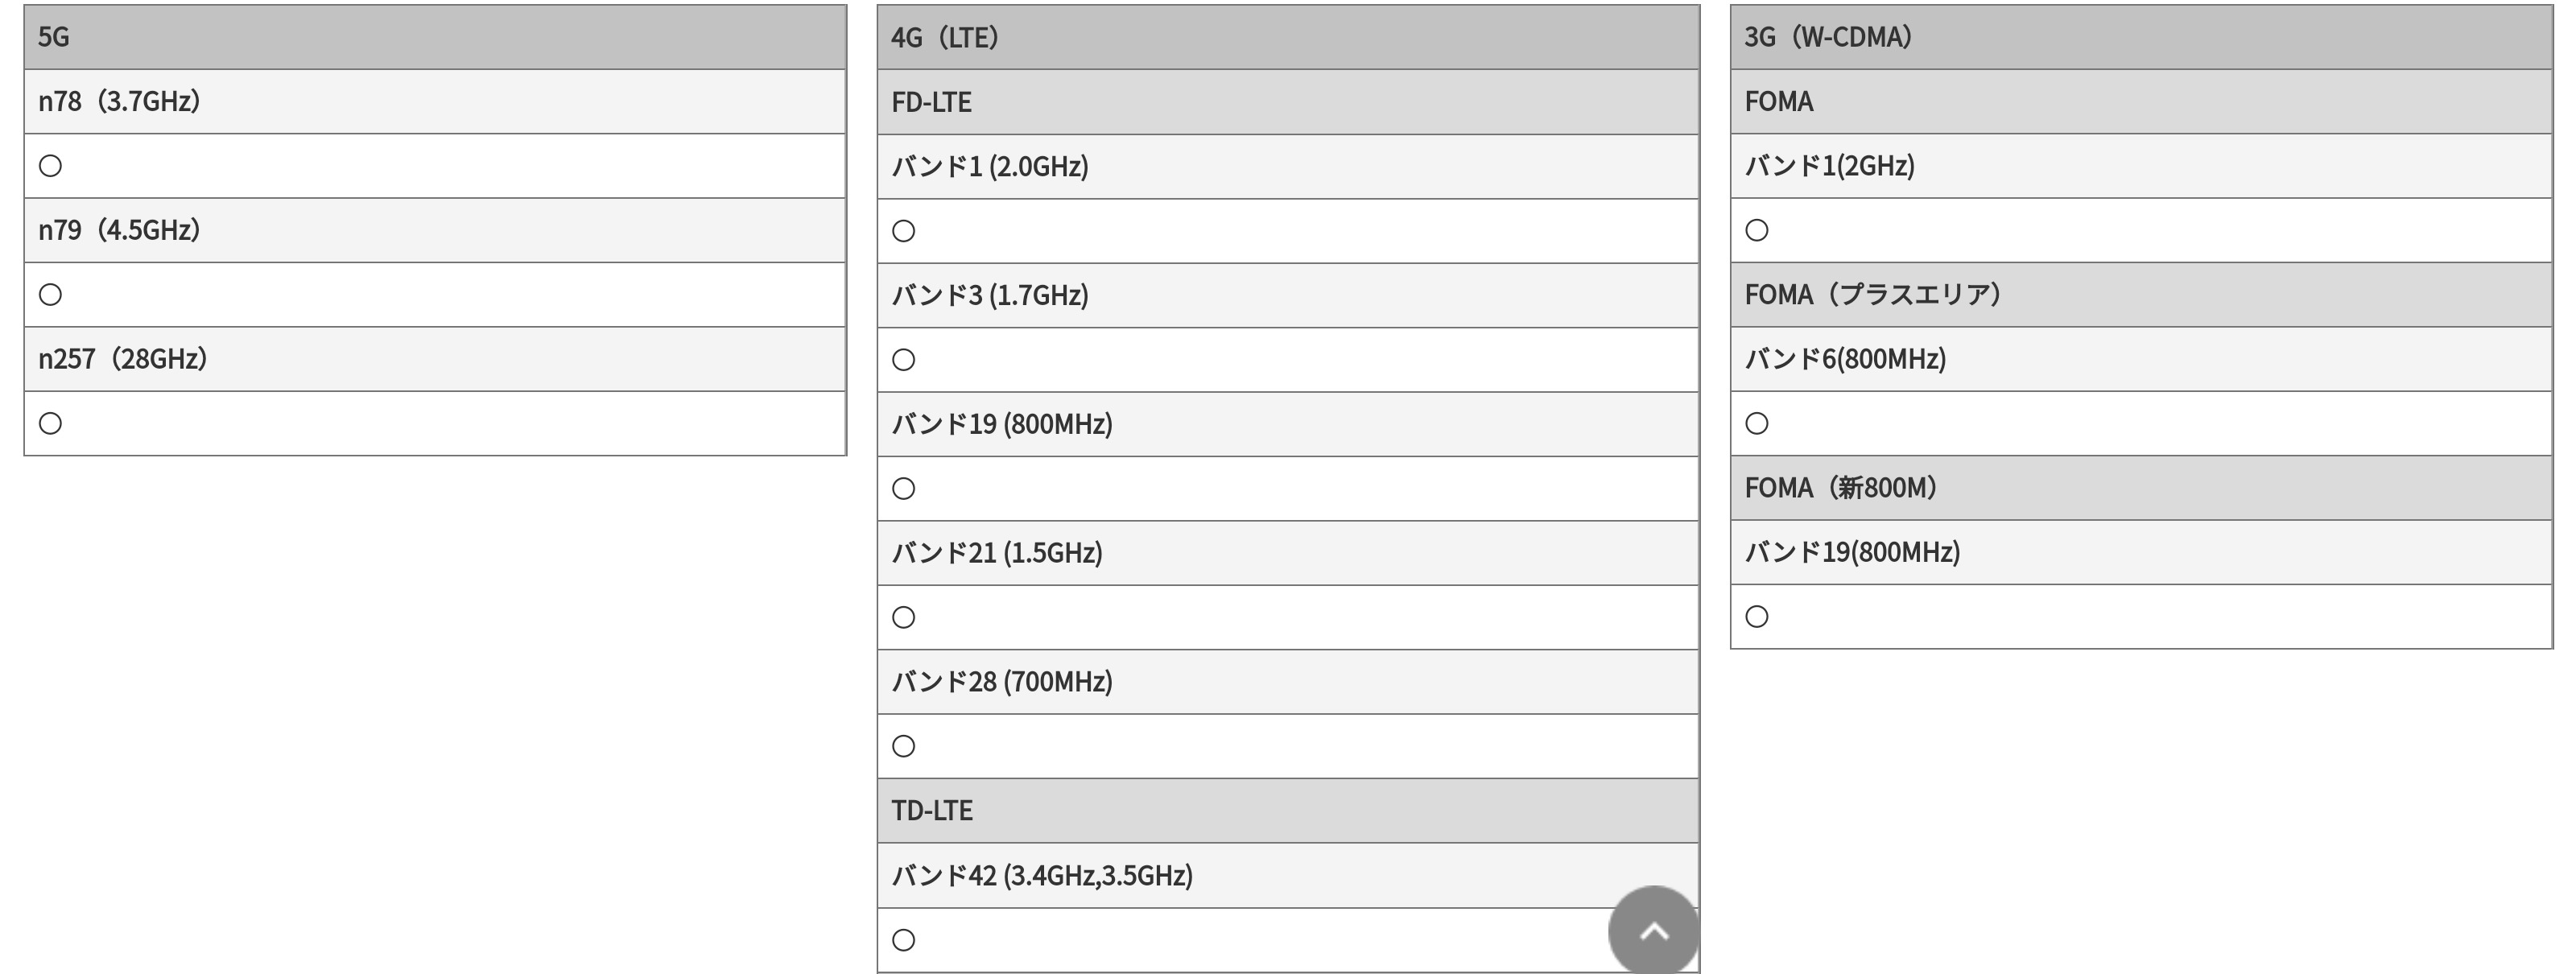The image size is (2576, 974).
Task: Click the circle under バンド3 (1.7GHz)
Action: tap(903, 360)
